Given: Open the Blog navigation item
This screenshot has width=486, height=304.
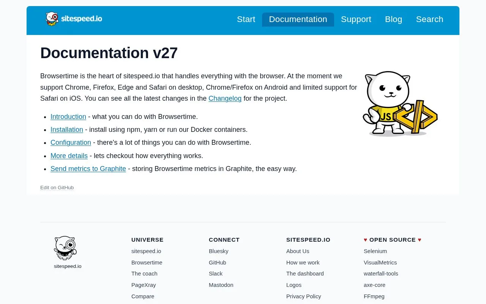Looking at the screenshot, I should point(393,19).
